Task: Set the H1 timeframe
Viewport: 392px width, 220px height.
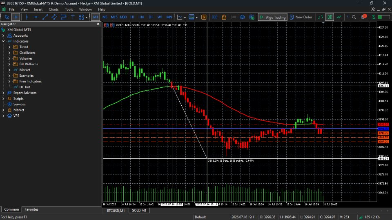Action: coord(132,17)
